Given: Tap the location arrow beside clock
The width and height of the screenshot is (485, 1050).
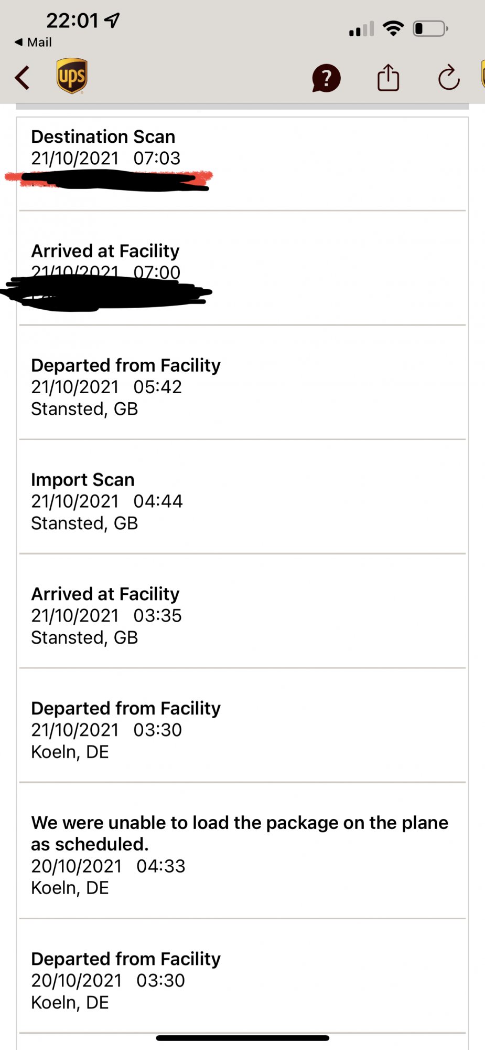Looking at the screenshot, I should (x=112, y=20).
